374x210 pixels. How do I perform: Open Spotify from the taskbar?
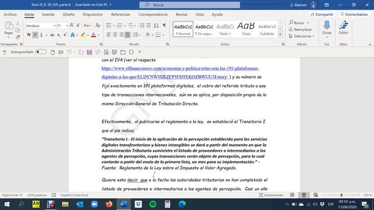point(153,204)
